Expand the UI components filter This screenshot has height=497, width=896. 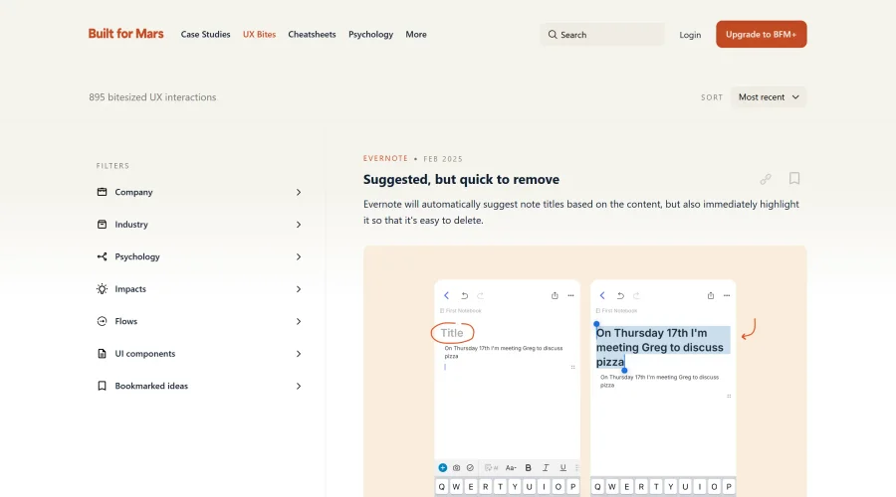(x=199, y=354)
